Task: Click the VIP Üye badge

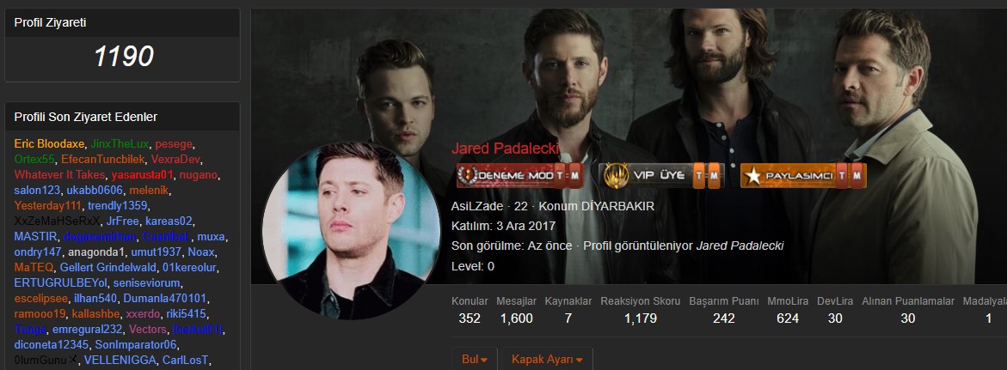Action: pos(661,176)
